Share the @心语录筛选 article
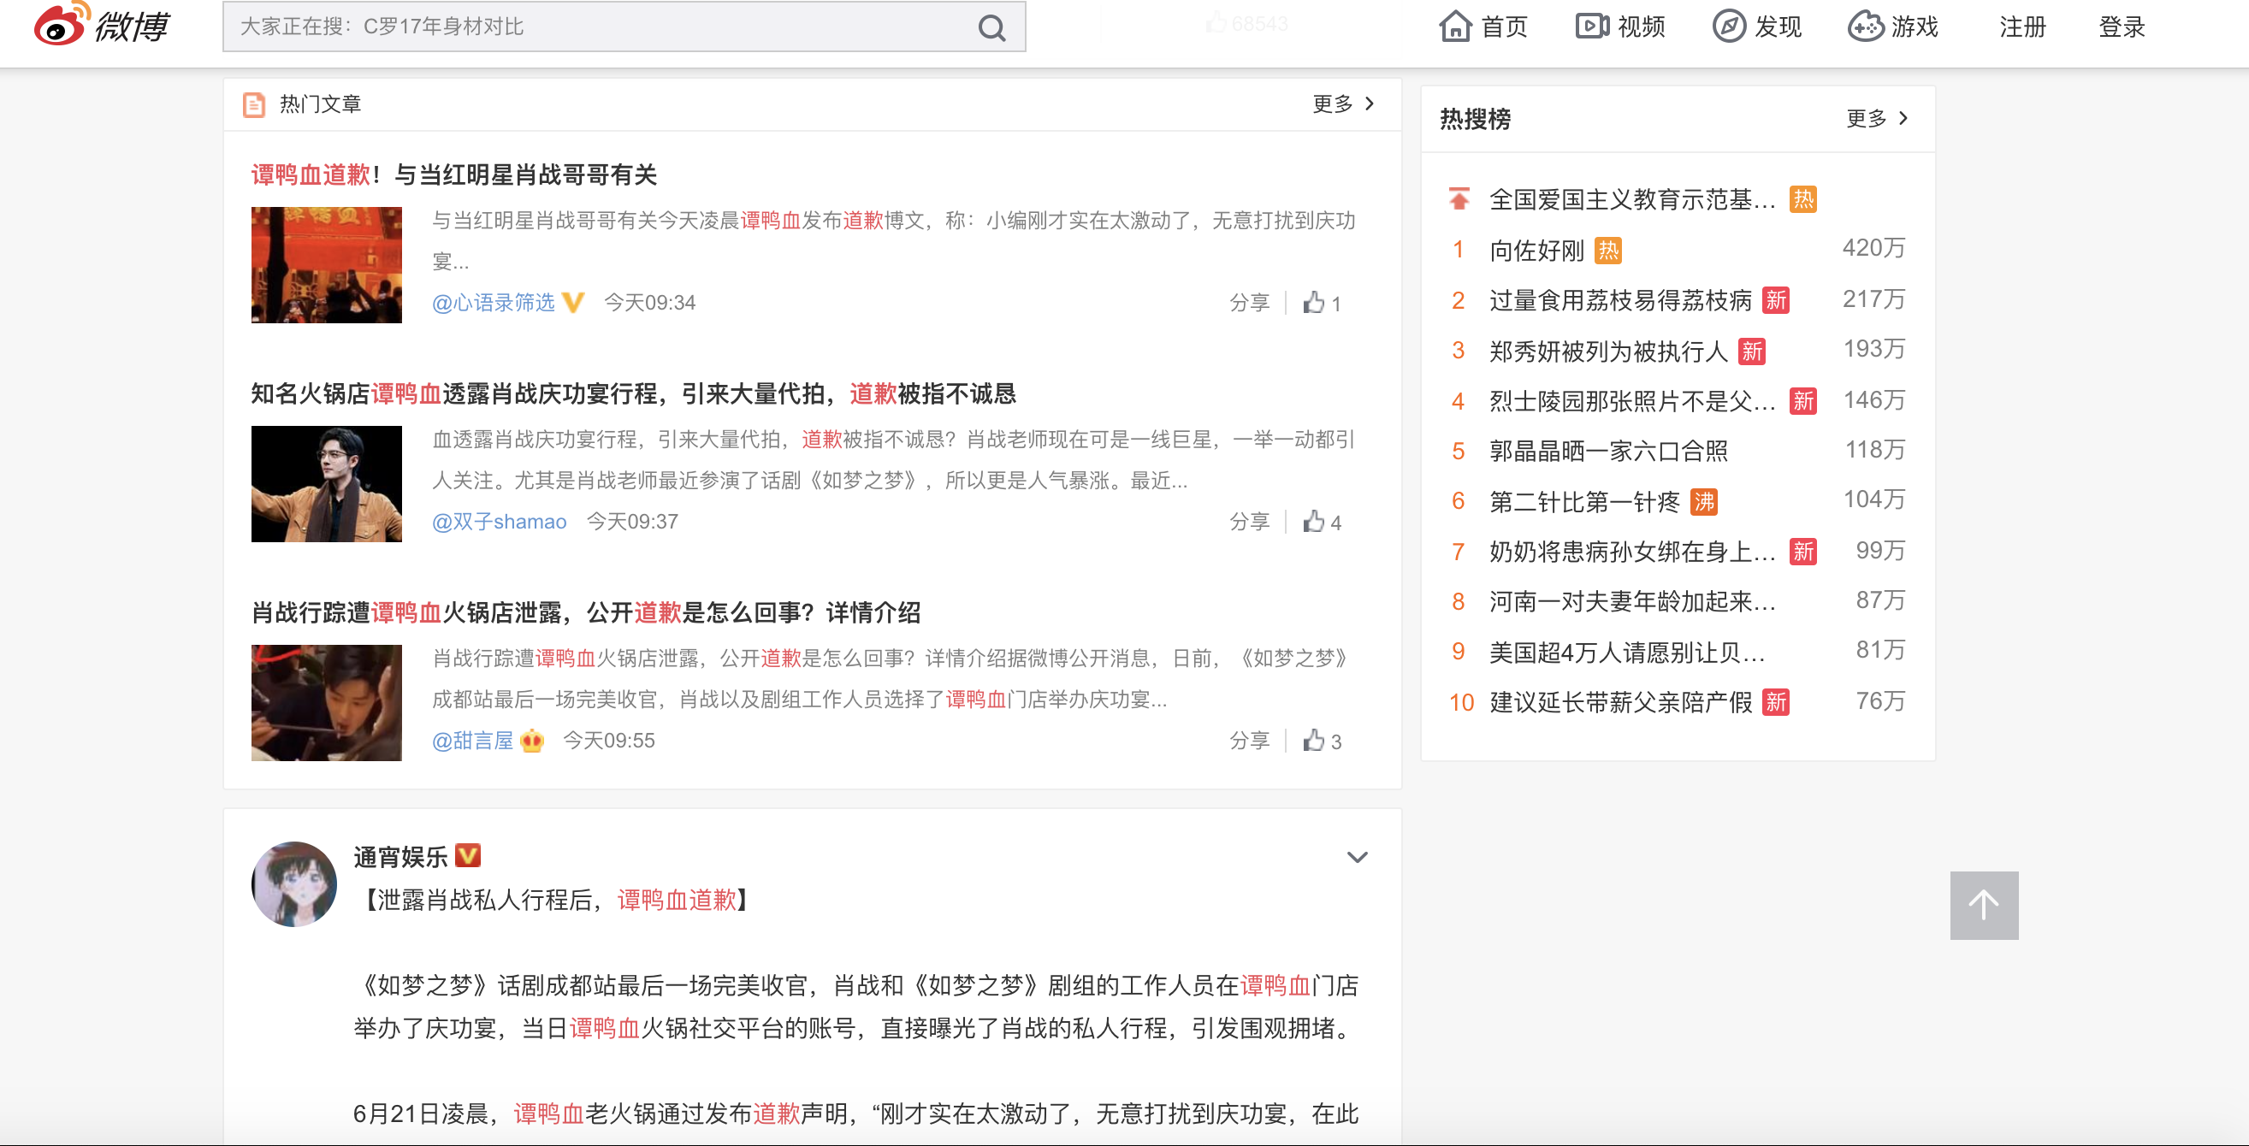 (x=1249, y=303)
